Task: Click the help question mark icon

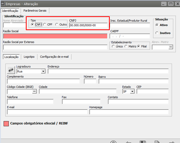Action: [x=114, y=141]
